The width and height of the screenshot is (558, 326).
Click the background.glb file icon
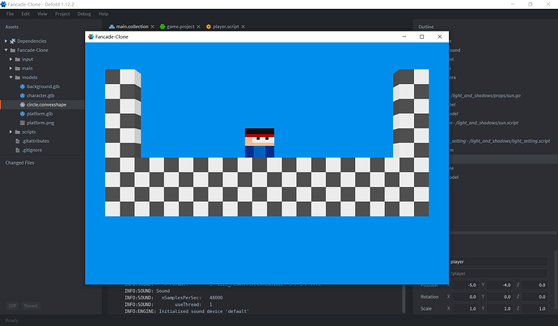[22, 86]
